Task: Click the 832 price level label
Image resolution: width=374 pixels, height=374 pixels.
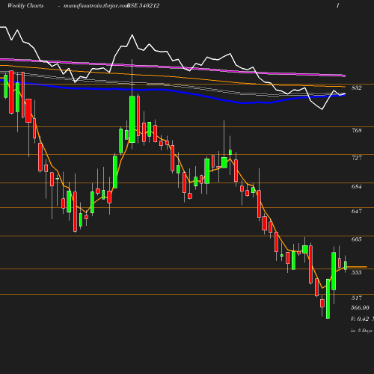Action: (357, 88)
